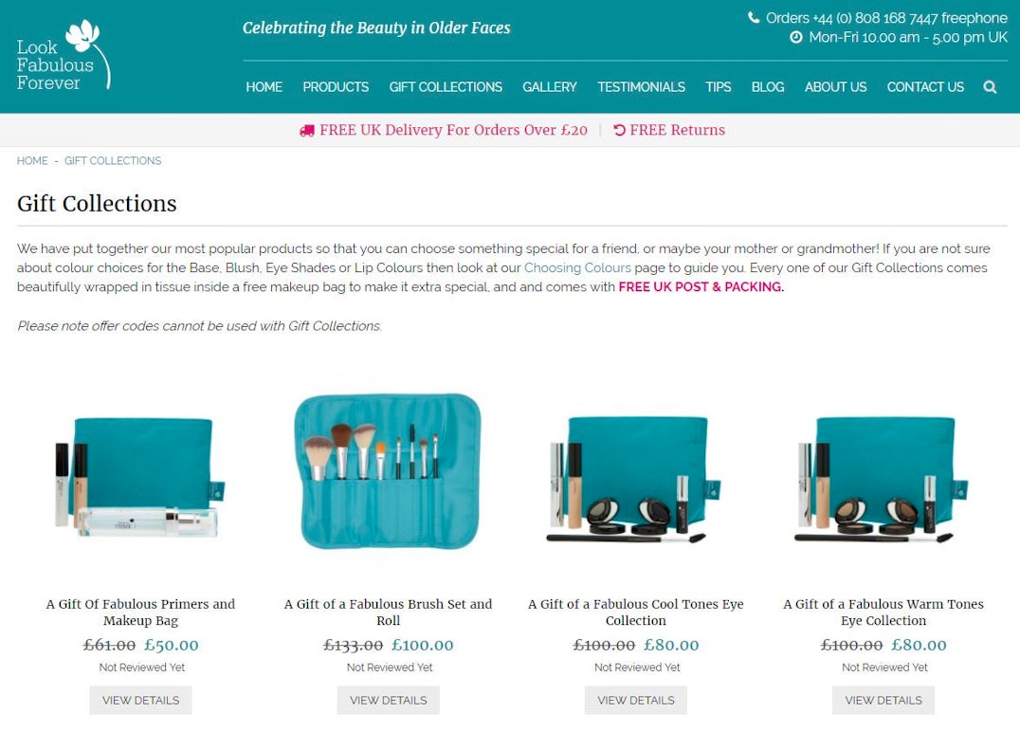Click the Fabulous Warm Tones Eye Collection title
Viewport: 1020px width, 732px height.
click(883, 613)
